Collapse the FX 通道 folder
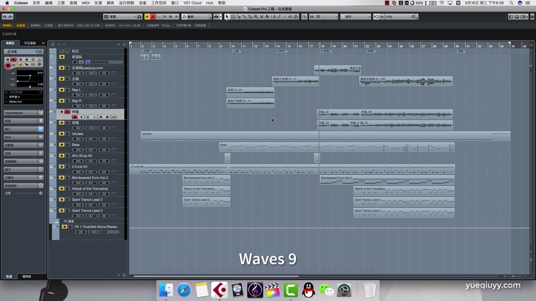This screenshot has width=536, height=301. coord(57,221)
